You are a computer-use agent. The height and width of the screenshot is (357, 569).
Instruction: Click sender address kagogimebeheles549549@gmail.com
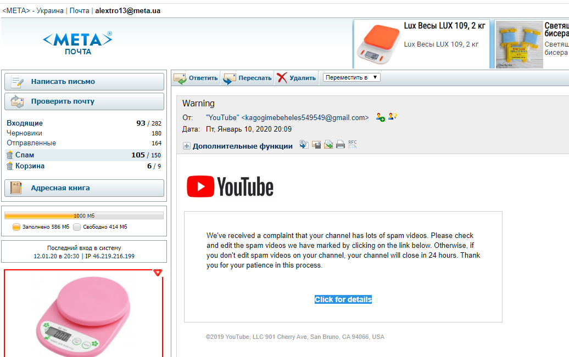point(305,117)
